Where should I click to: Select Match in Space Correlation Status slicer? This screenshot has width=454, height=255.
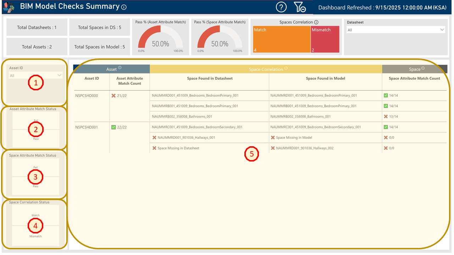point(36,215)
